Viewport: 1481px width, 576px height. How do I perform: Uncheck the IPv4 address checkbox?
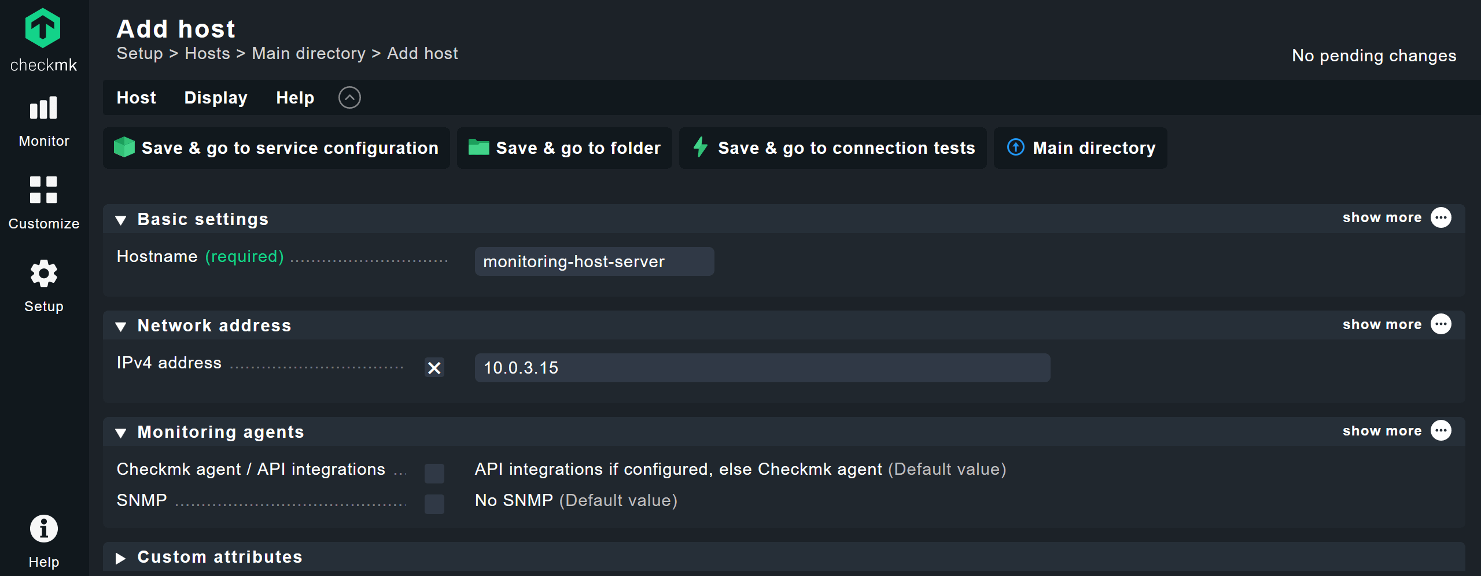tap(434, 368)
